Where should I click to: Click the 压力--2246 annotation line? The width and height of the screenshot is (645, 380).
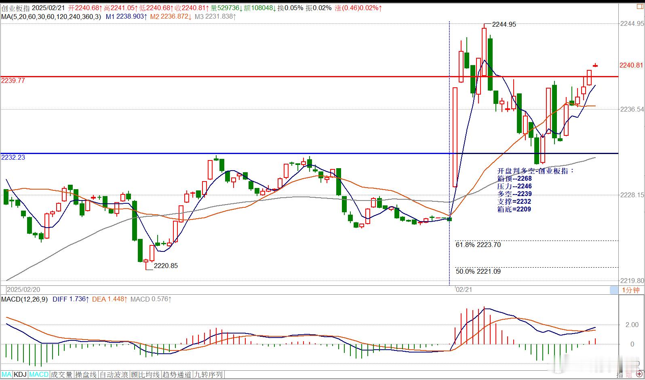tap(514, 186)
